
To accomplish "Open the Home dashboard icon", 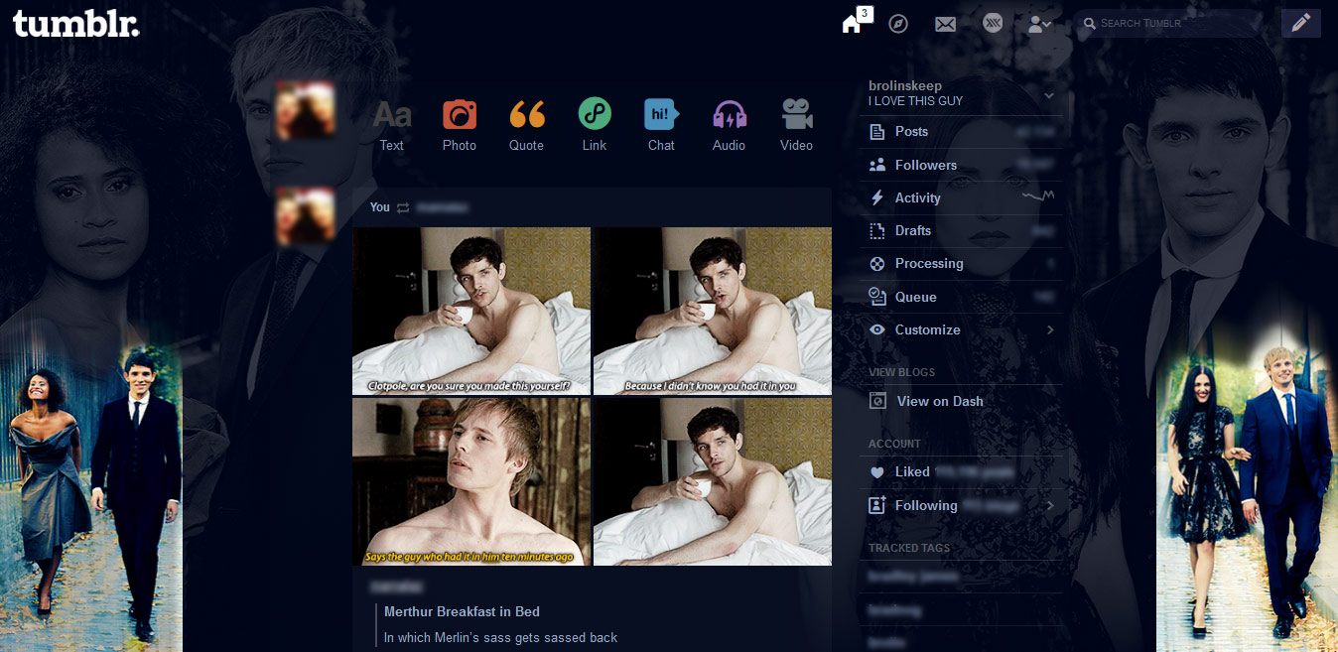I will tap(851, 24).
